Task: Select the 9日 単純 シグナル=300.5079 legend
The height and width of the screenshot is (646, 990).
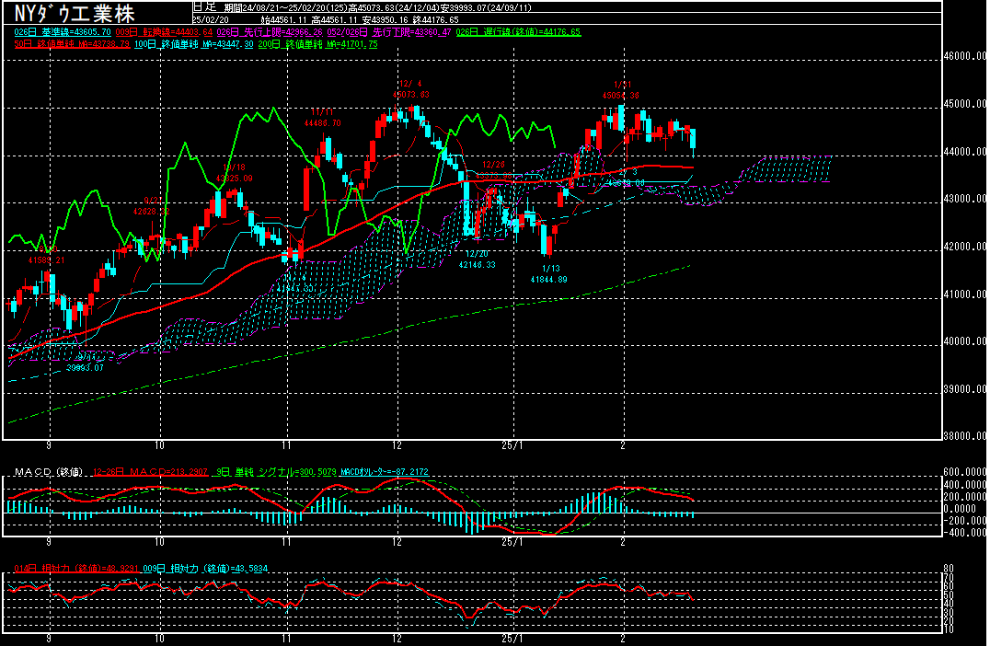Action: (x=276, y=472)
